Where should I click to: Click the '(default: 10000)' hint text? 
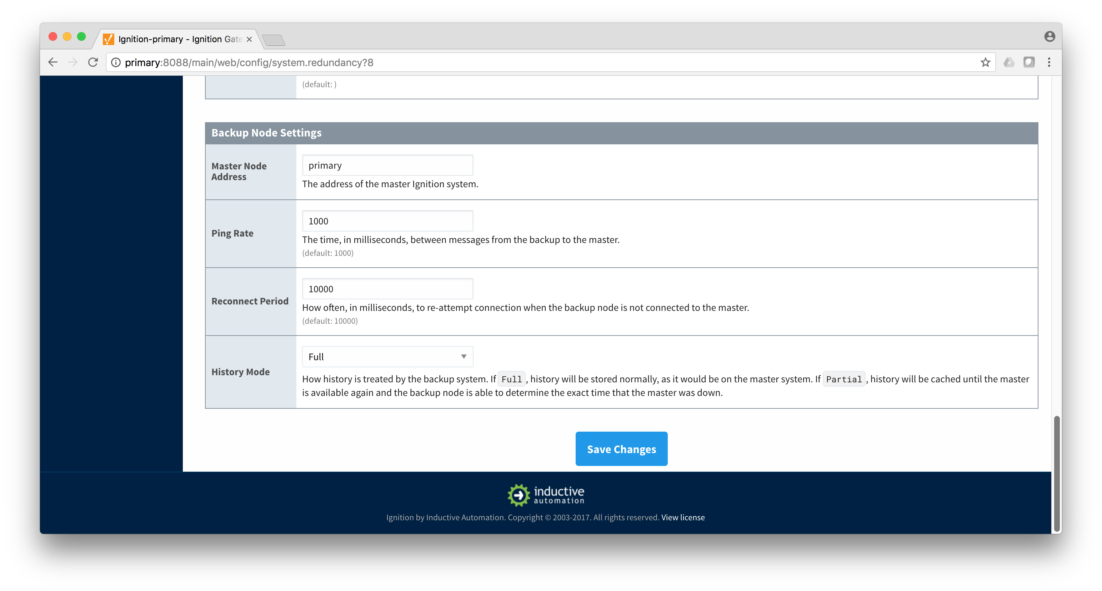(x=330, y=321)
